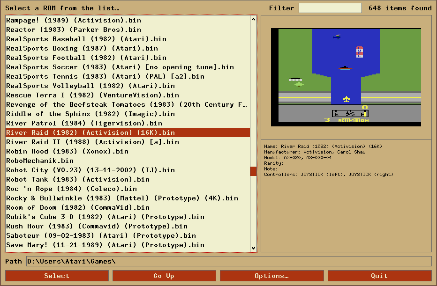Select Riddle of the Sphinx (1982) (Imagic).bin
The width and height of the screenshot is (437, 286).
128,114
